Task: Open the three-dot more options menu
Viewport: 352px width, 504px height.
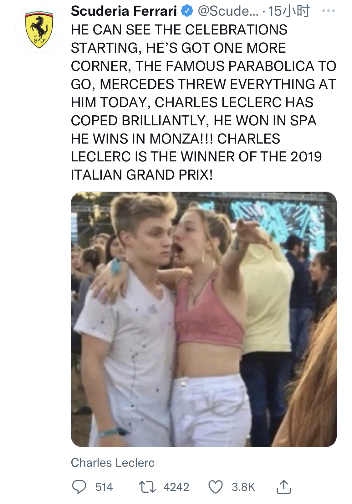Action: click(x=329, y=11)
